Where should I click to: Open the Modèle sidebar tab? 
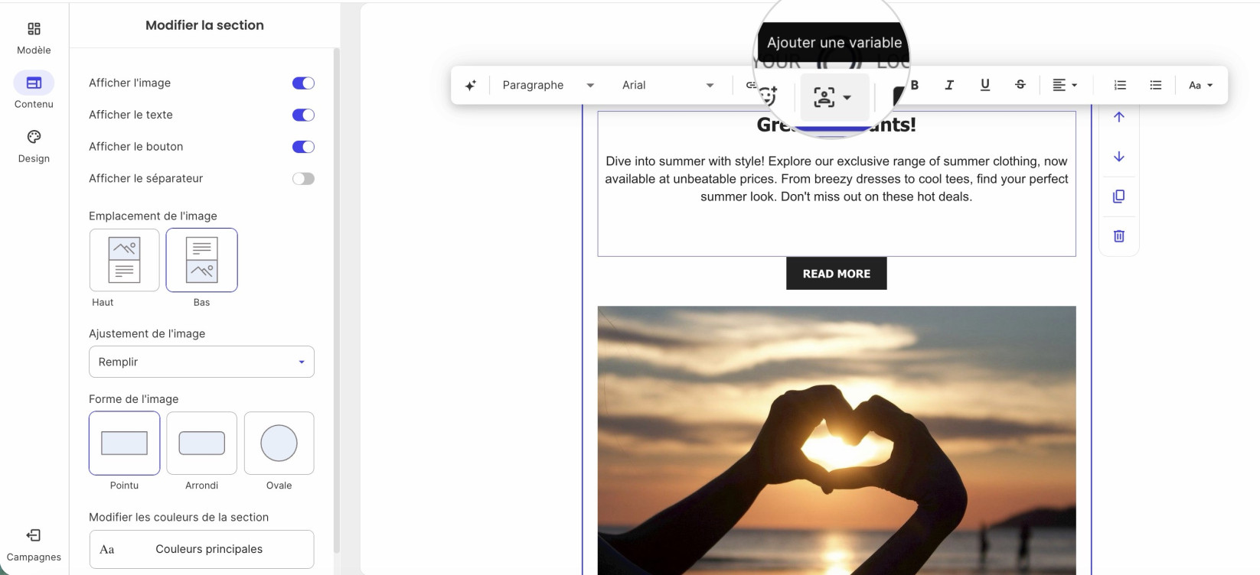(34, 37)
